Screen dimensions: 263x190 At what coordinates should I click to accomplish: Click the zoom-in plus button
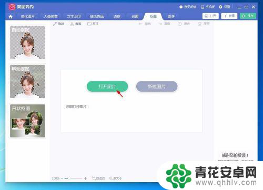(x=85, y=178)
